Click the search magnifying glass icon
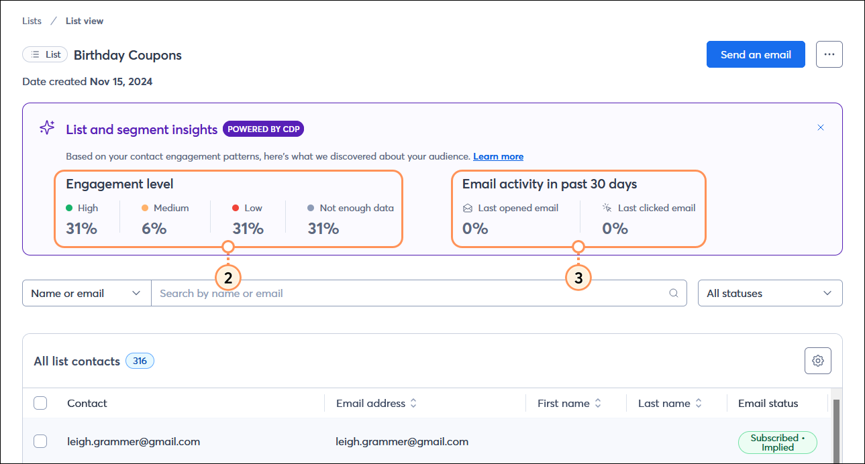Image resolution: width=865 pixels, height=464 pixels. 673,293
